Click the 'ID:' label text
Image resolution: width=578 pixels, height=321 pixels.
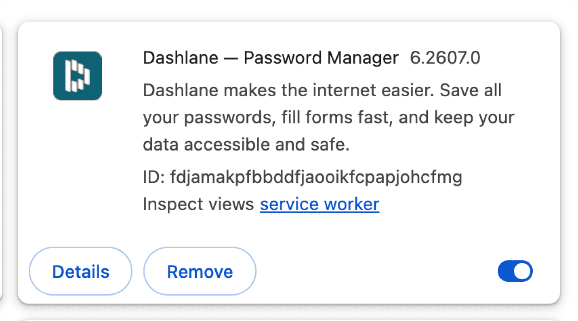tap(154, 177)
